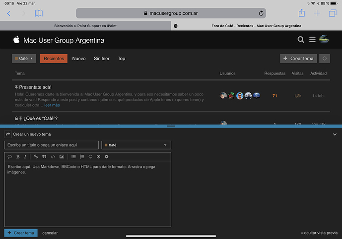Screen dimensions: 342x239
Task: Select the Foro de Café tab
Action: (256, 26)
